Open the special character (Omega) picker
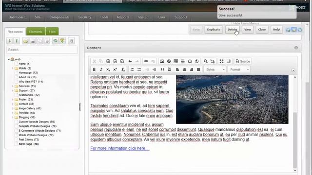 190,61
